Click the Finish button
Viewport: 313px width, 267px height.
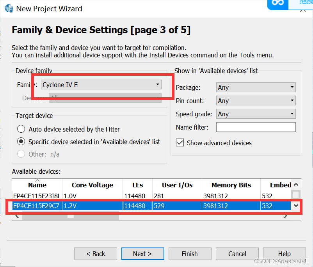[x=190, y=254]
